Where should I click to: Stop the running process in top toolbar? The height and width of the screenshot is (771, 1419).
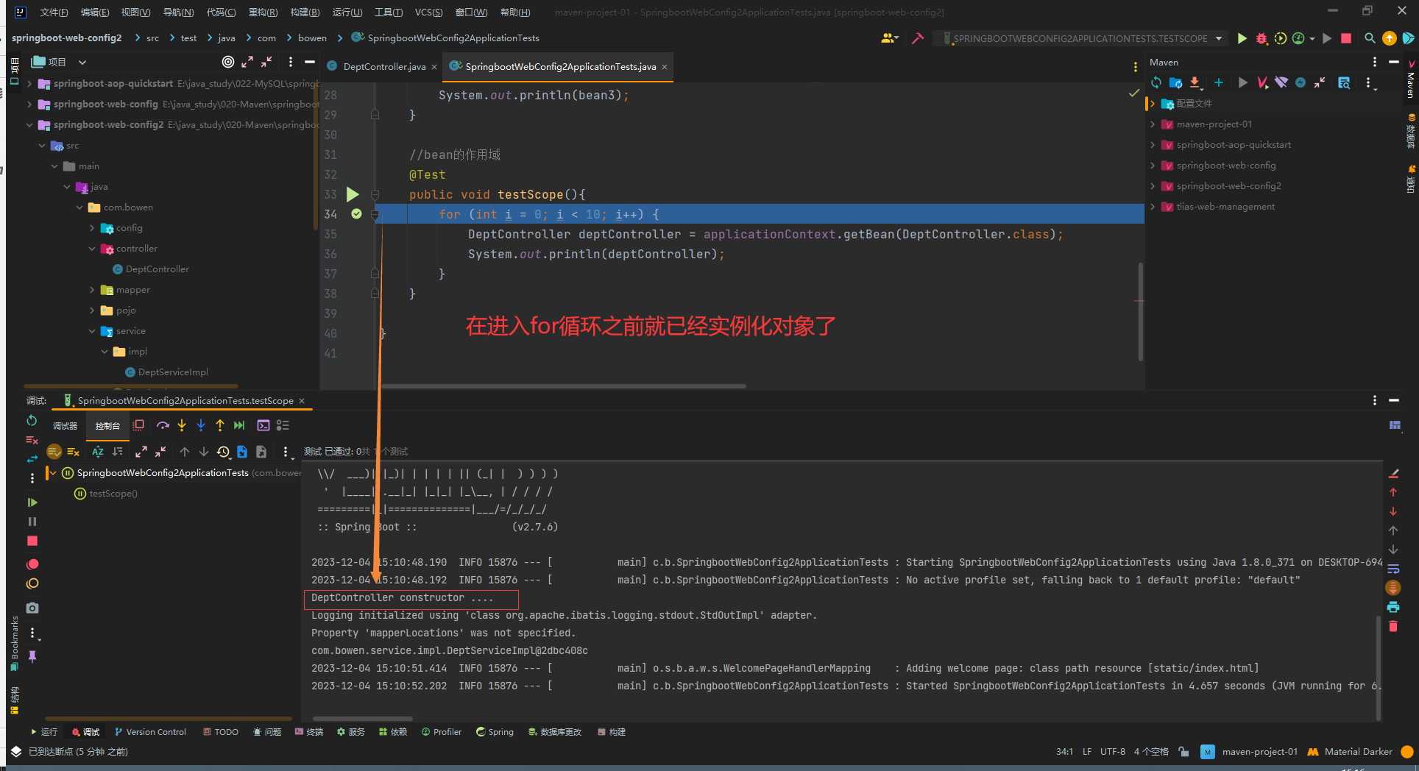pos(1346,38)
